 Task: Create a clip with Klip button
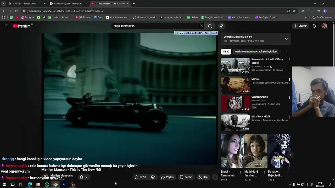click(203, 177)
